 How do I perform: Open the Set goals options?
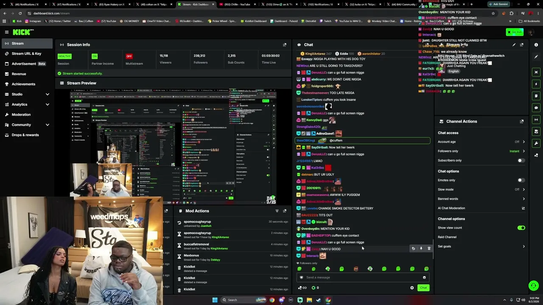481,246
